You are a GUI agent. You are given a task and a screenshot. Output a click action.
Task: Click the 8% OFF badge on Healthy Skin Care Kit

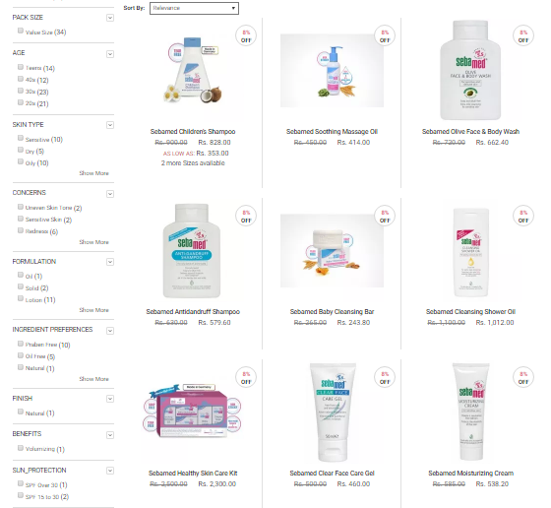(x=246, y=377)
